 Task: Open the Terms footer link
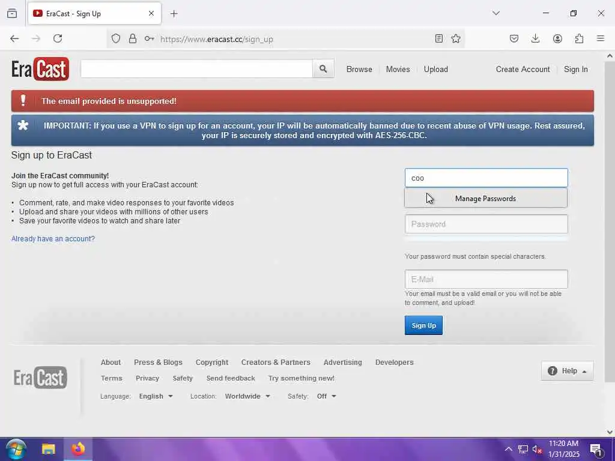[x=111, y=378]
